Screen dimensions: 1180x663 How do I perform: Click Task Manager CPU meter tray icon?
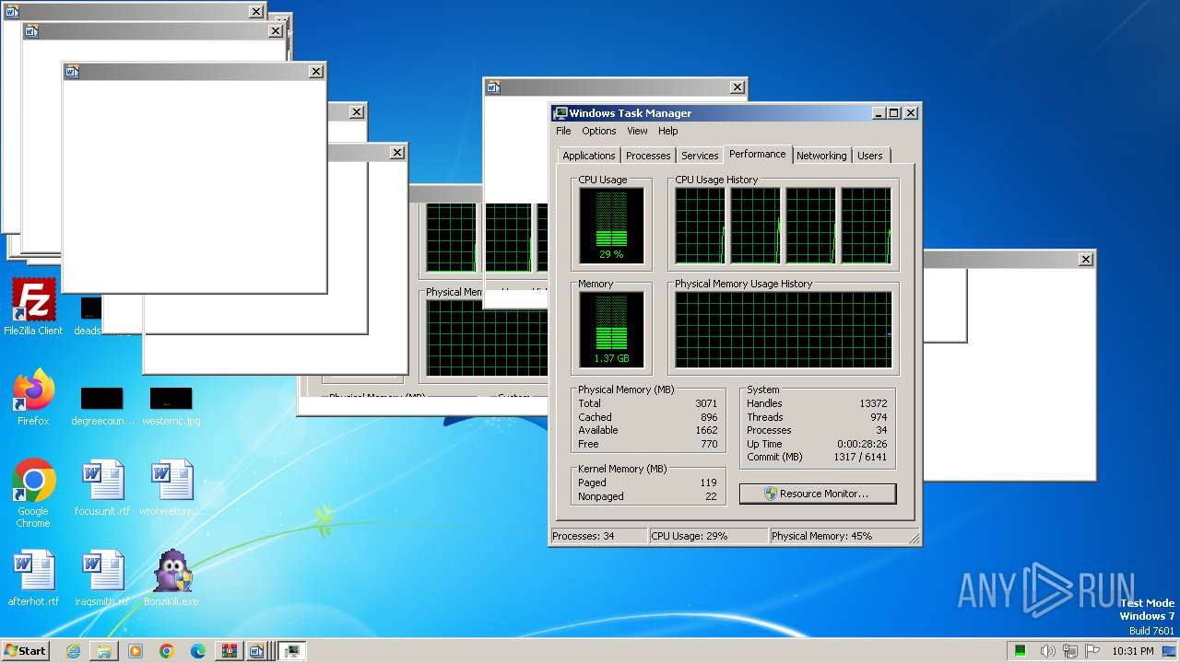pyautogui.click(x=1021, y=651)
